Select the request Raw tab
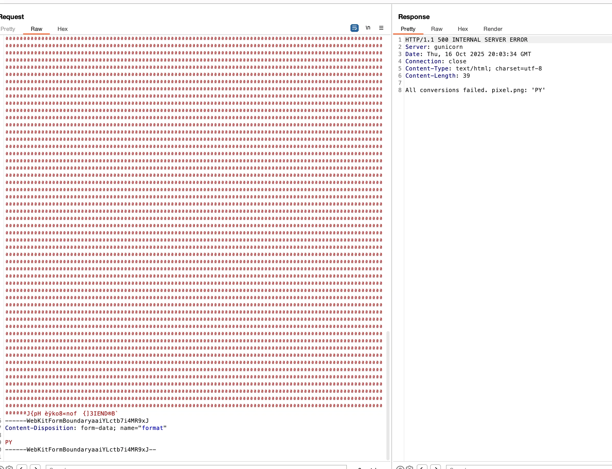612x469 pixels. (36, 29)
